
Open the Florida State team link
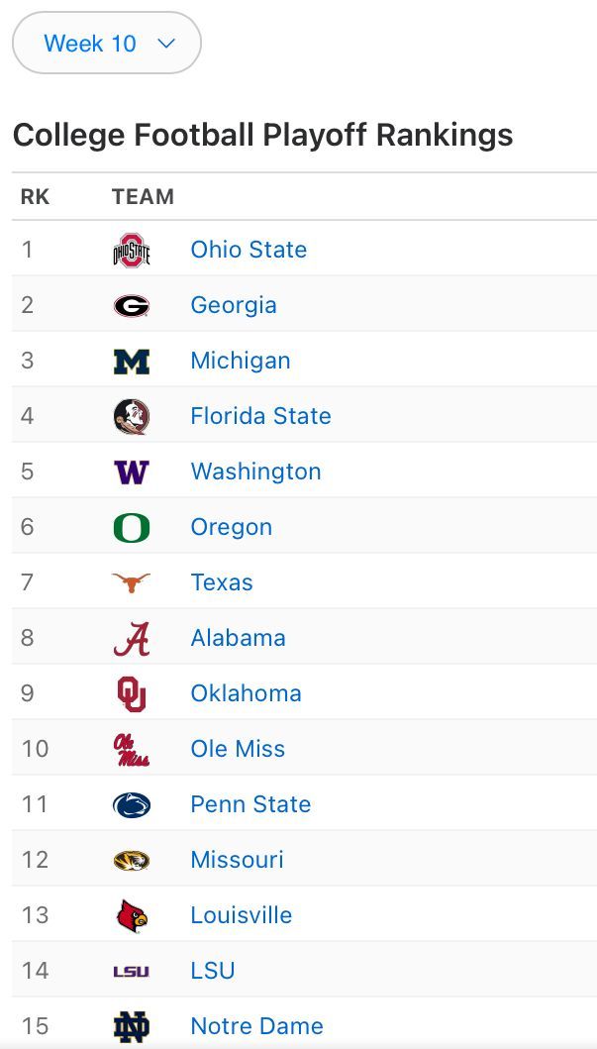point(260,416)
